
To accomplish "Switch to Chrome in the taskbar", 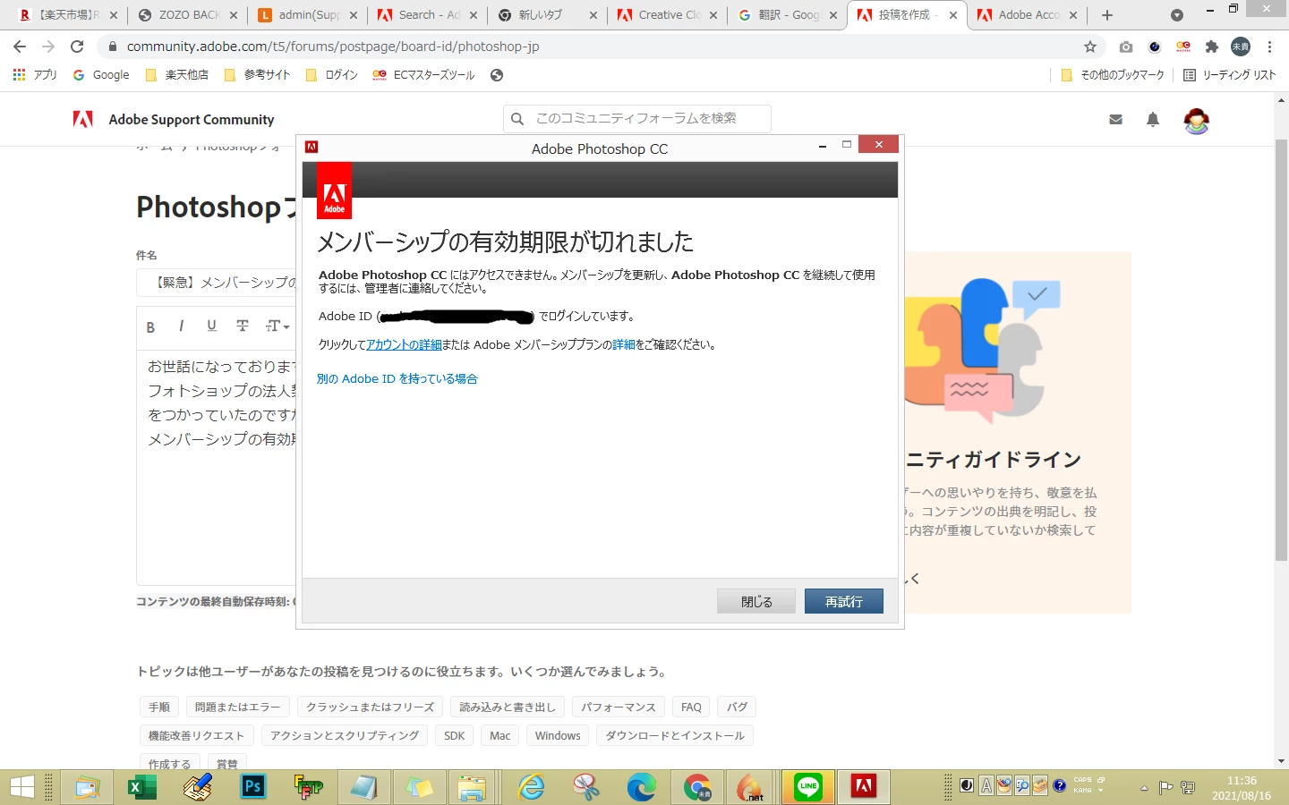I will (x=697, y=787).
